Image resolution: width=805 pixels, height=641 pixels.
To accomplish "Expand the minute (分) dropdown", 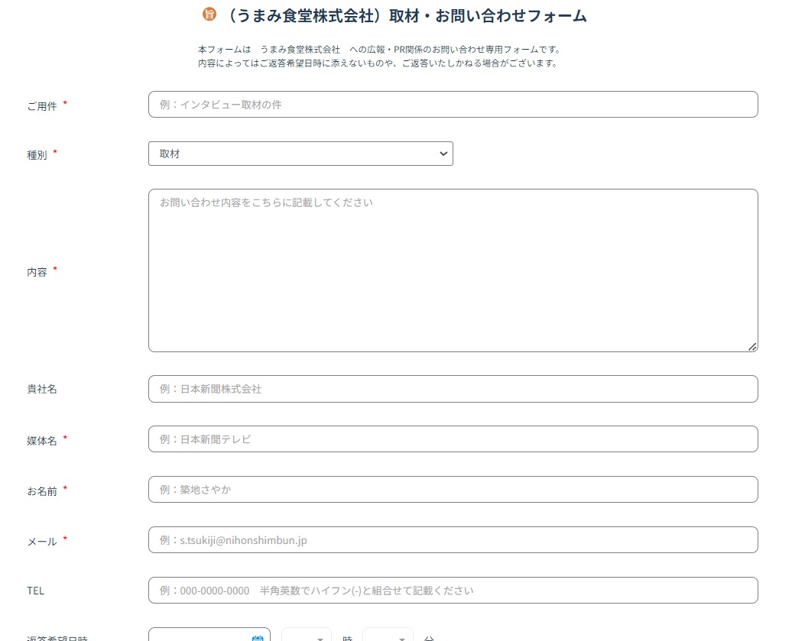I will [x=388, y=636].
